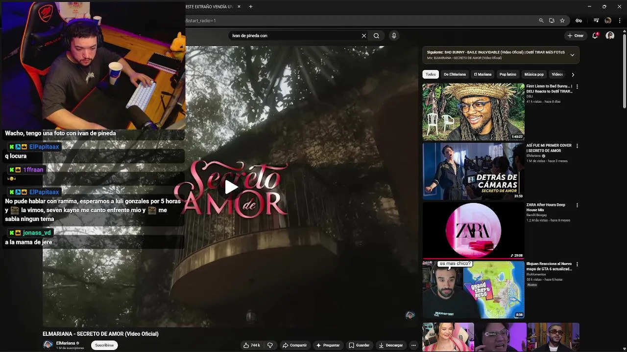The image size is (627, 352).
Task: Open the ElMariana channel avatar
Action: pyautogui.click(x=48, y=345)
